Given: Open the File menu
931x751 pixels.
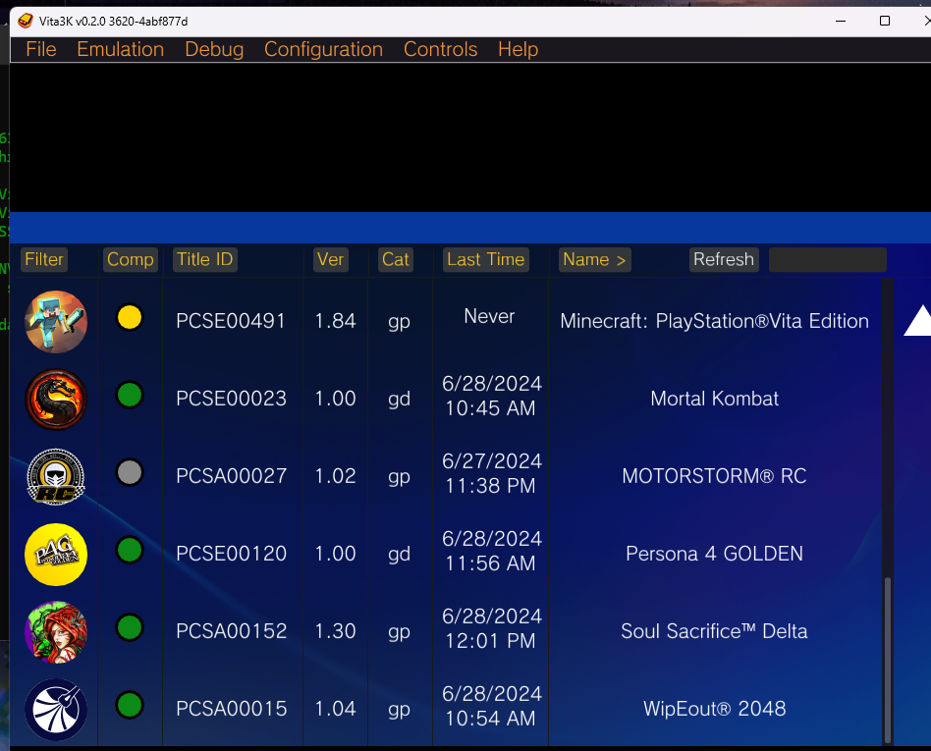Looking at the screenshot, I should pos(41,49).
